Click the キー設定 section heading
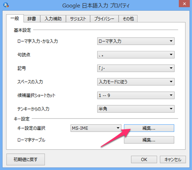The image size is (192, 170). tap(22, 119)
